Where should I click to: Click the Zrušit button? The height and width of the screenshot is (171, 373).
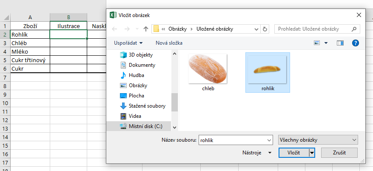click(x=339, y=153)
